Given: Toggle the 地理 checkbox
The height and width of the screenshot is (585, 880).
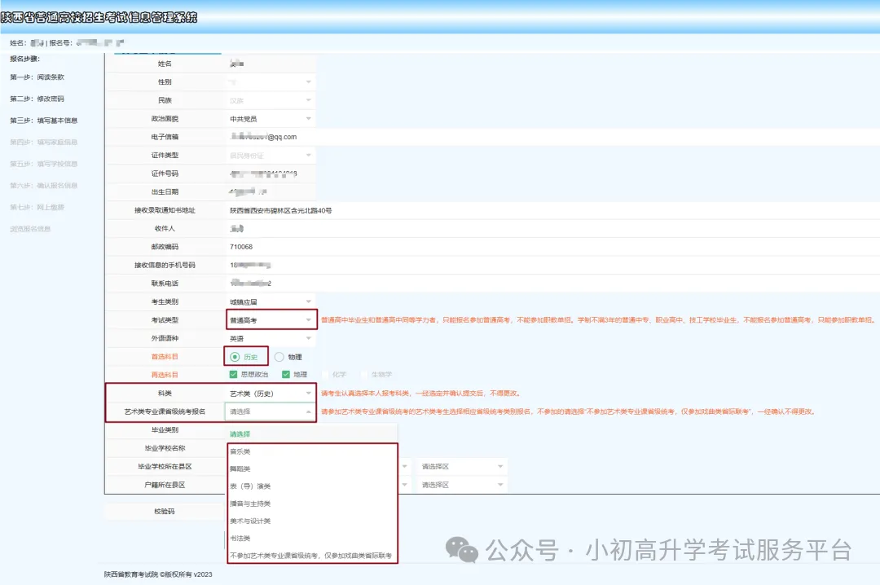Looking at the screenshot, I should [286, 375].
